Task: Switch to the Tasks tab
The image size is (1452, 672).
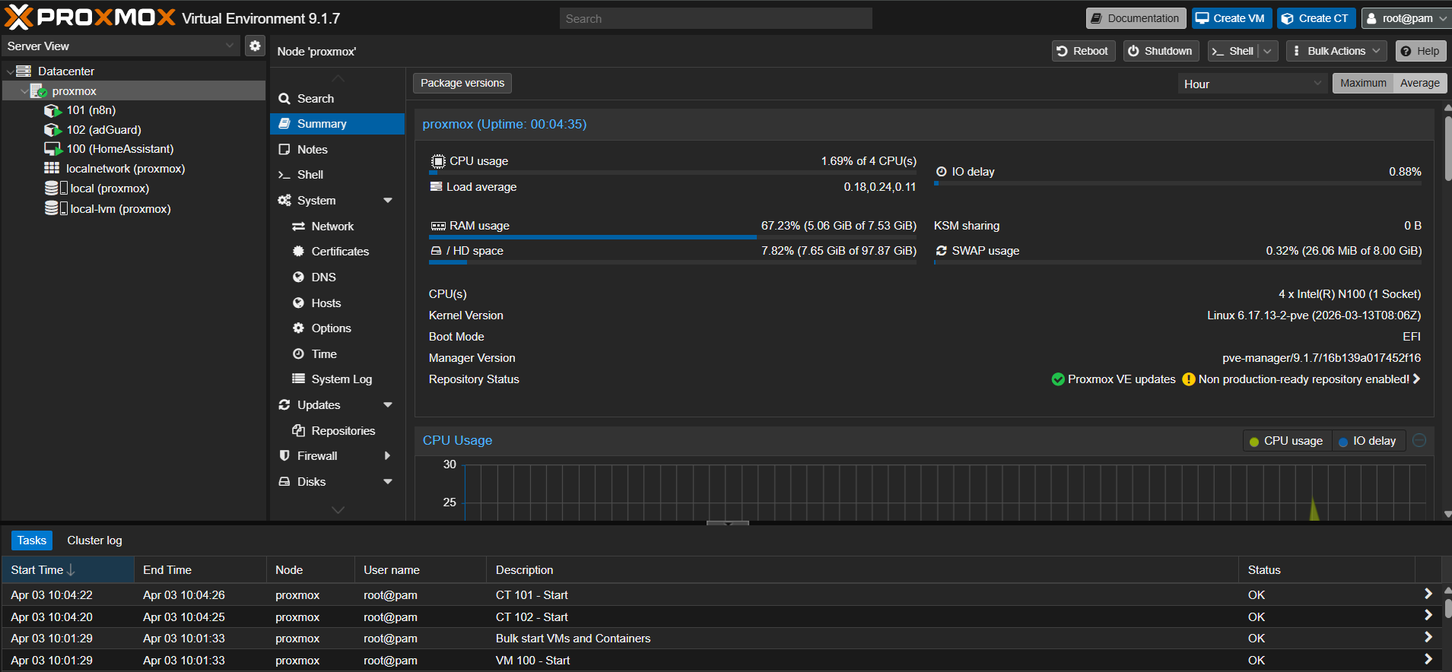Action: coord(32,540)
